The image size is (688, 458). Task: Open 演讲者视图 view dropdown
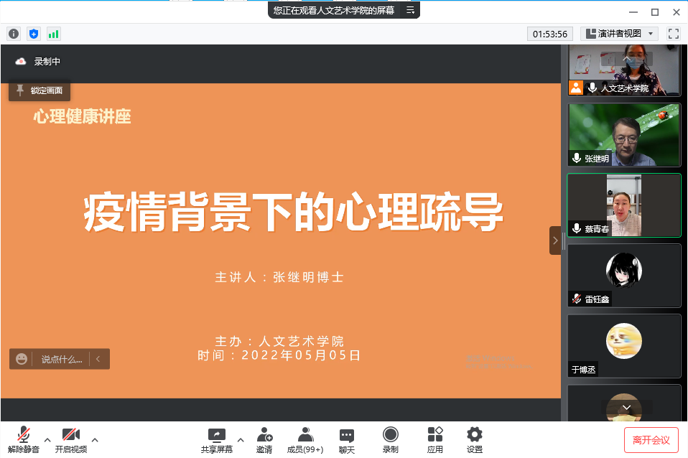tap(619, 34)
